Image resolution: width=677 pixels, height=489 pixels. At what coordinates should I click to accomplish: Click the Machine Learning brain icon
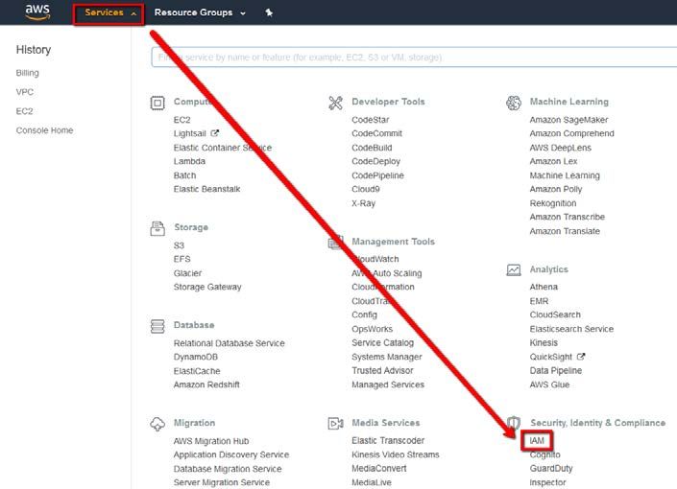tap(514, 103)
